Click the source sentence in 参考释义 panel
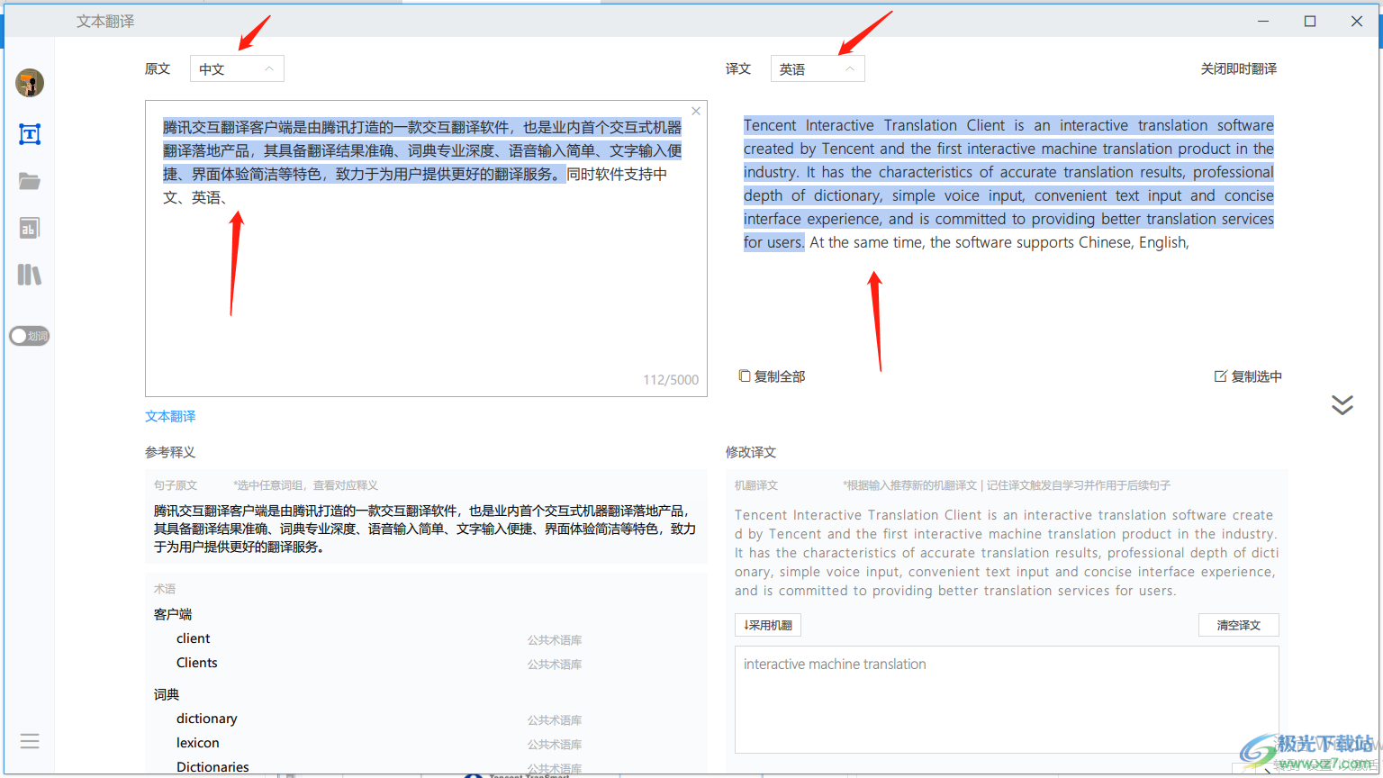The height and width of the screenshot is (778, 1383). tap(425, 529)
